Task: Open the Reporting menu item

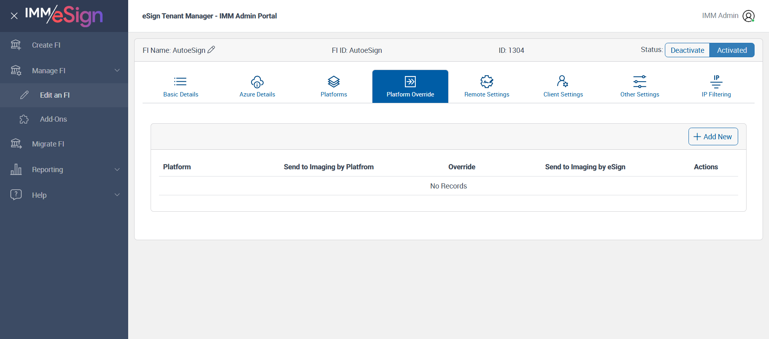Action: 64,169
